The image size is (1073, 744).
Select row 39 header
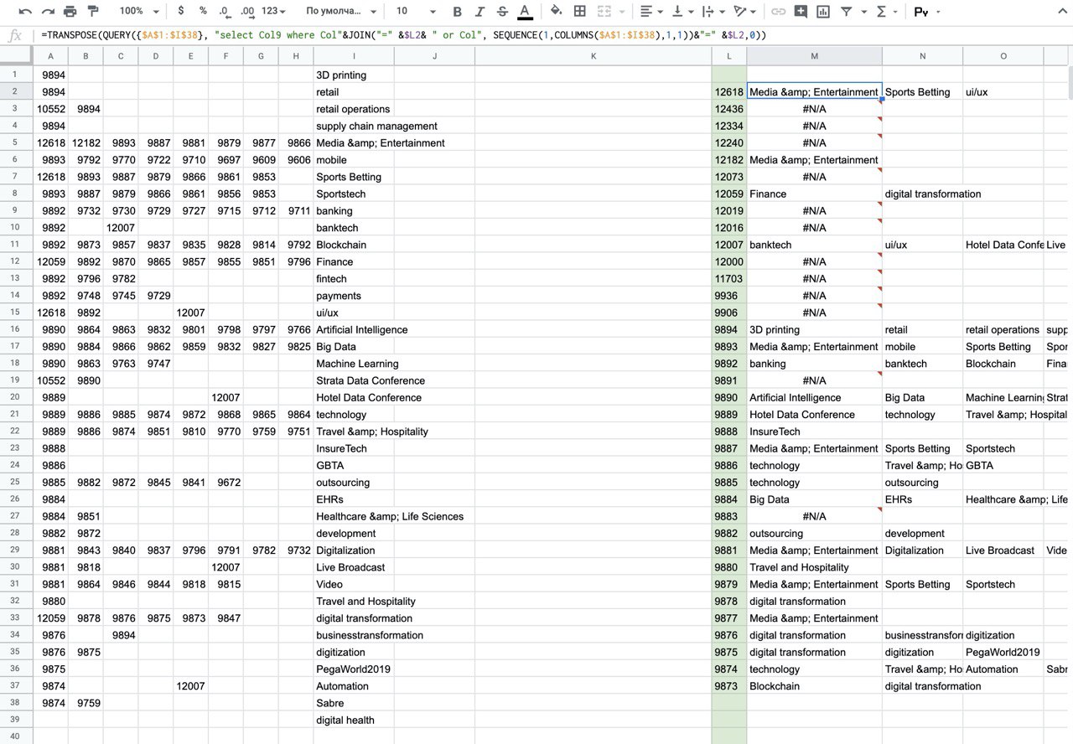16,720
